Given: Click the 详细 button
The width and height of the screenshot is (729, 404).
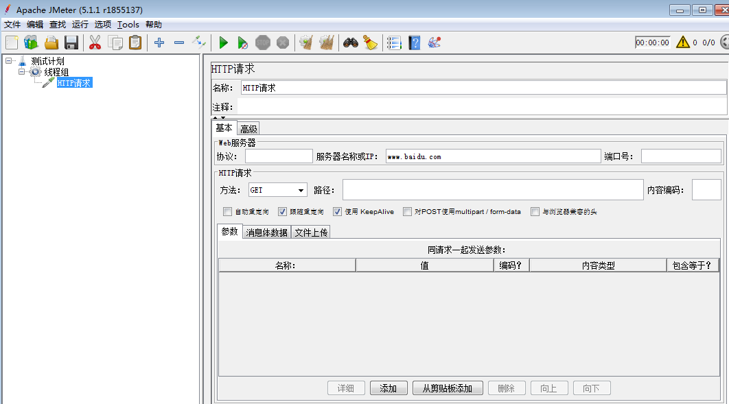Looking at the screenshot, I should pos(346,388).
